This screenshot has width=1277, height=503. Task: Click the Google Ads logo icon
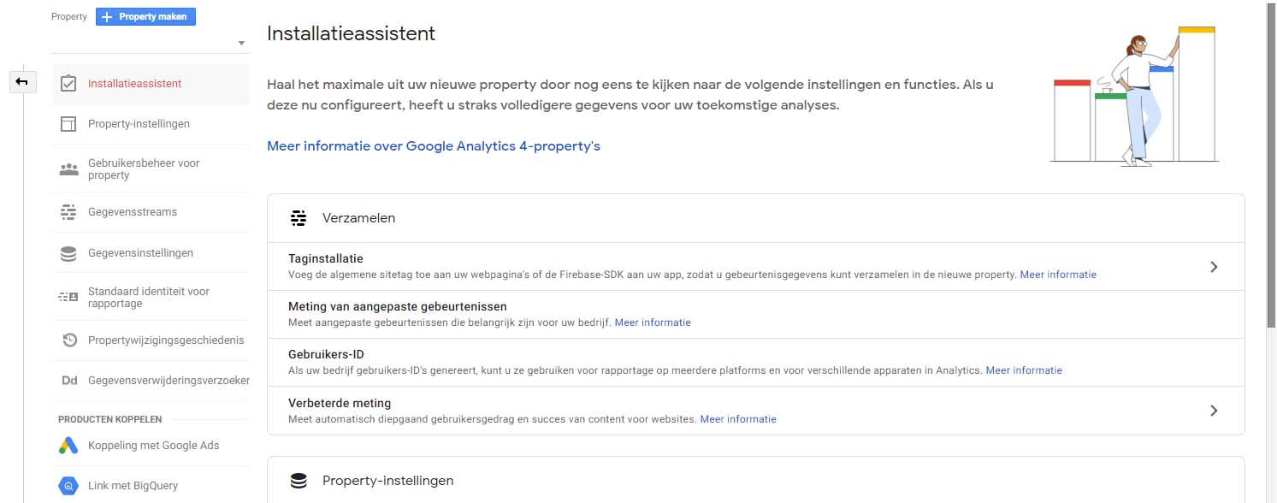tap(68, 446)
